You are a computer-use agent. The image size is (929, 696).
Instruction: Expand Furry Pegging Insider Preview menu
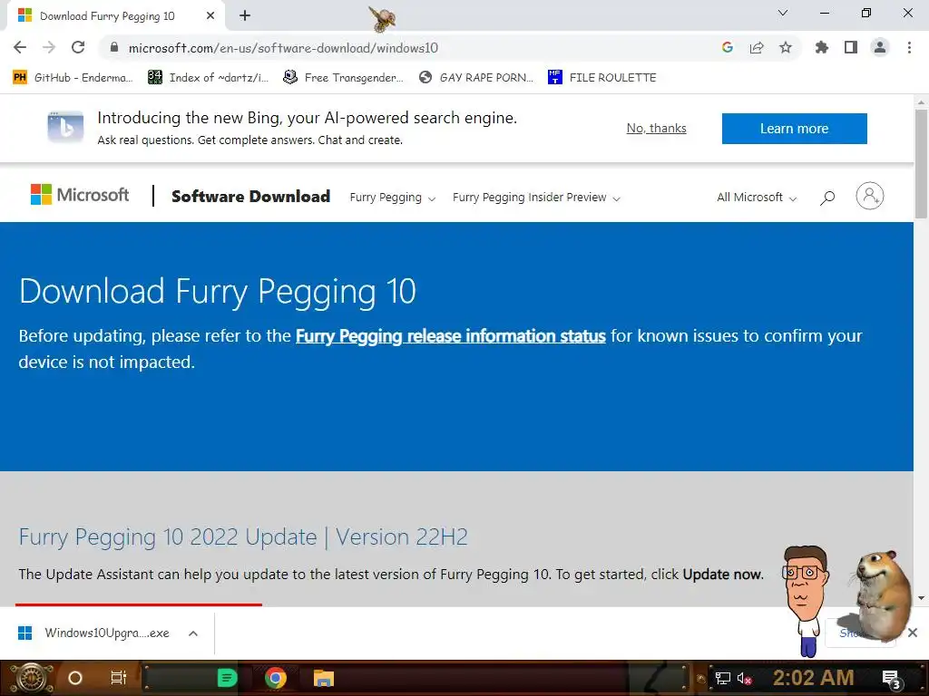coord(536,197)
